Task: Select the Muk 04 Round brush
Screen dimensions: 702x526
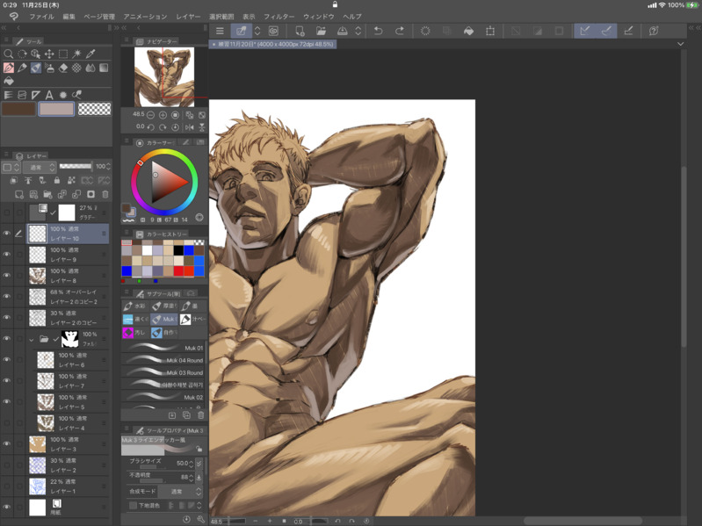Action: (163, 360)
